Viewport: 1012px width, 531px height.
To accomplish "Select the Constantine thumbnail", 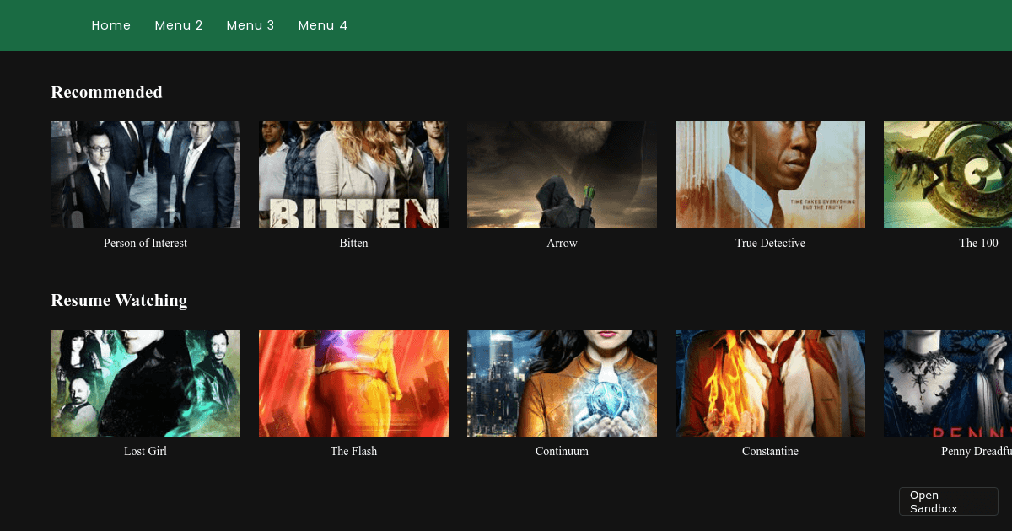I will (770, 383).
